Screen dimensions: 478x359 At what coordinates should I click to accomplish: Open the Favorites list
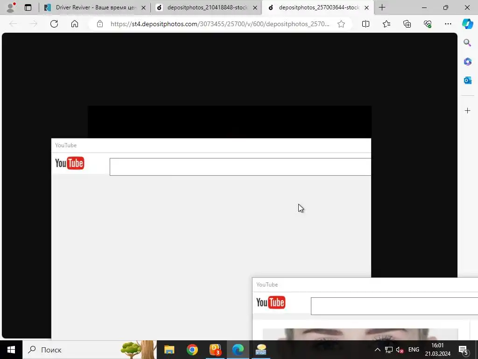pos(386,24)
